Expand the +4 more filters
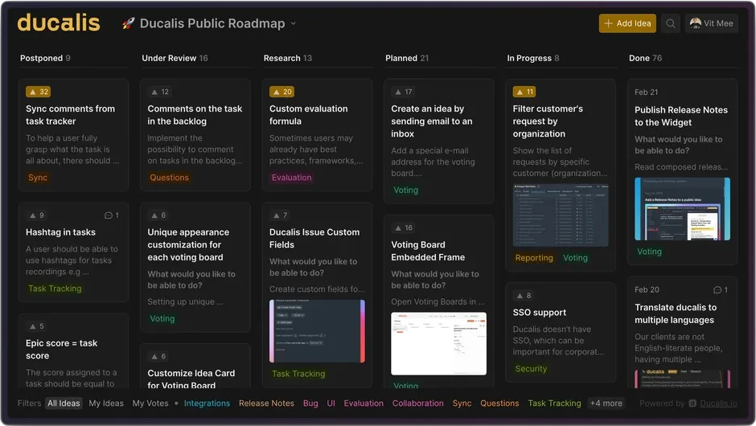The height and width of the screenshot is (426, 756). tap(606, 403)
